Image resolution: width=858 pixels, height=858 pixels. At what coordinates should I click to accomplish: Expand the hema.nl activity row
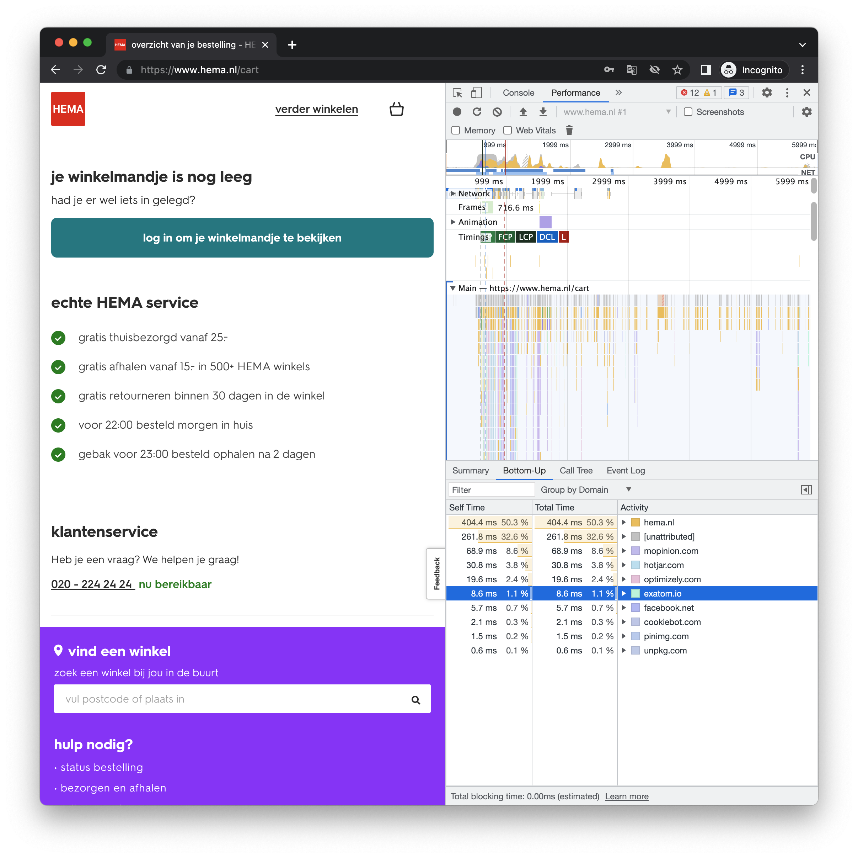[x=624, y=522]
